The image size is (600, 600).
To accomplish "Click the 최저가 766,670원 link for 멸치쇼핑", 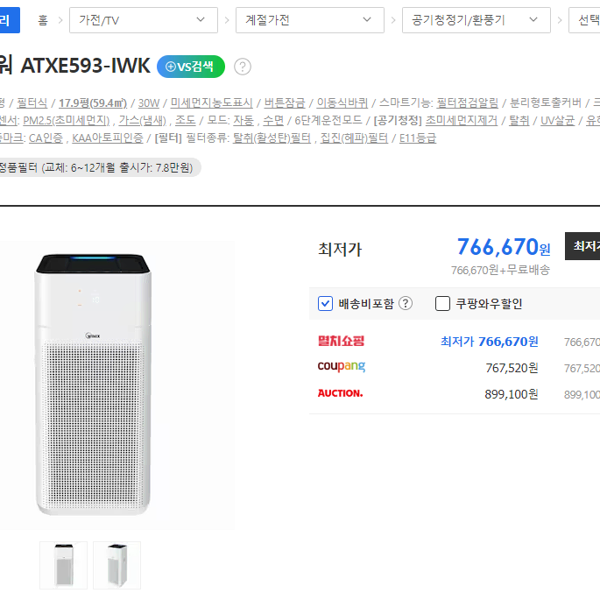I will click(x=490, y=342).
